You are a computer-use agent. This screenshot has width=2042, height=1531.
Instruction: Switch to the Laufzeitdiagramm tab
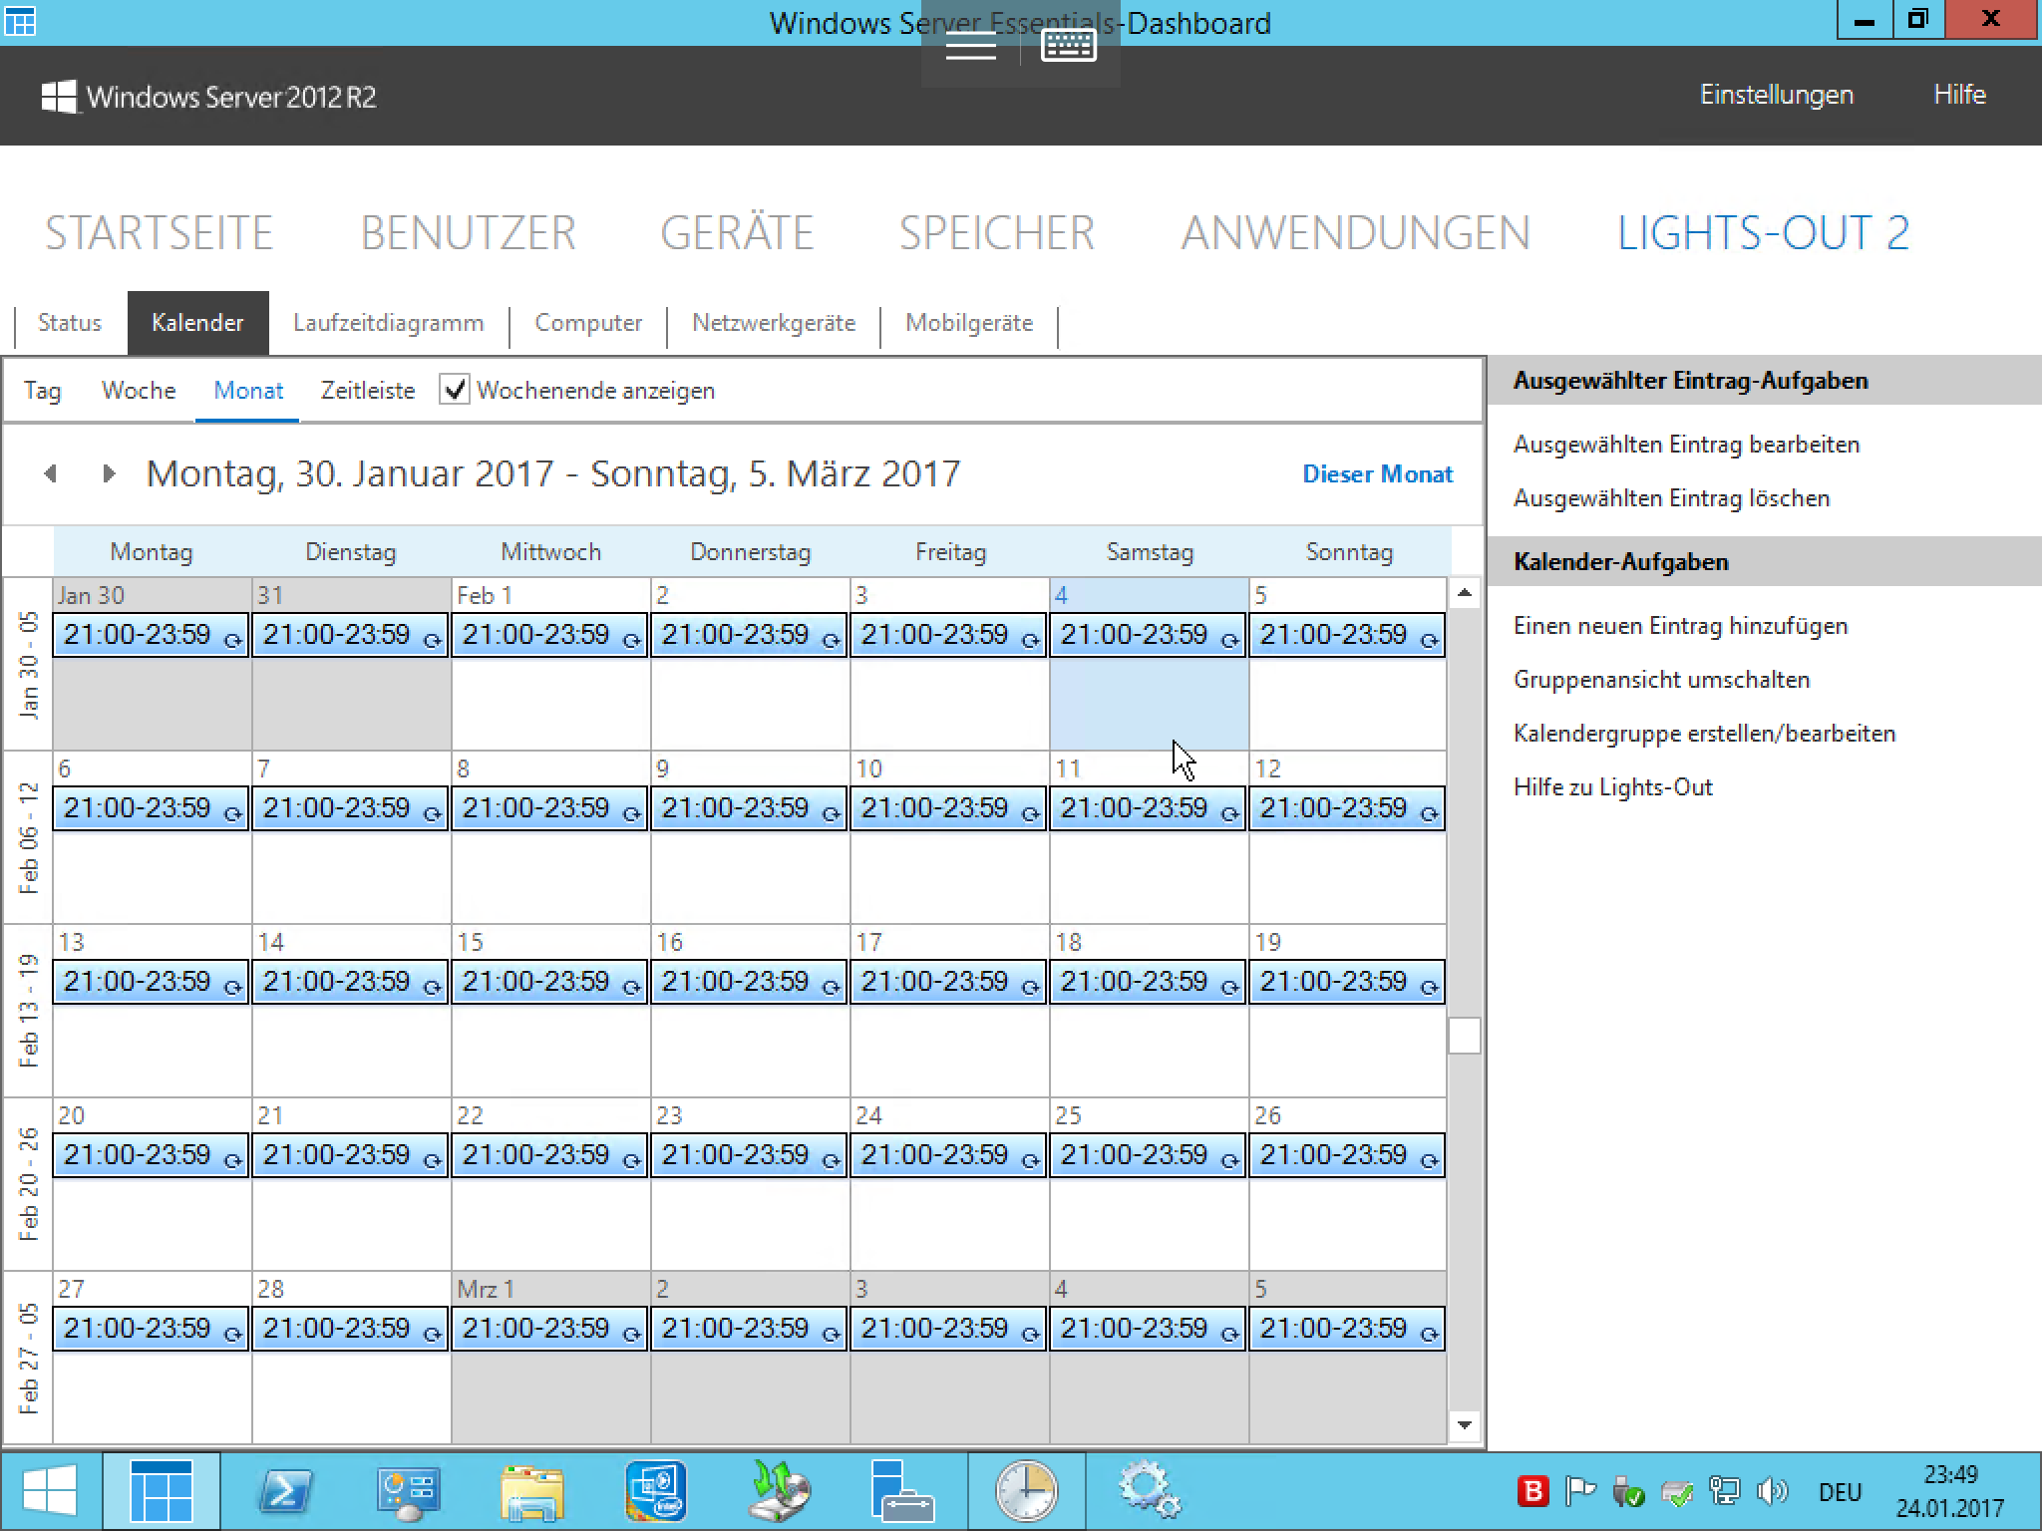tap(389, 323)
